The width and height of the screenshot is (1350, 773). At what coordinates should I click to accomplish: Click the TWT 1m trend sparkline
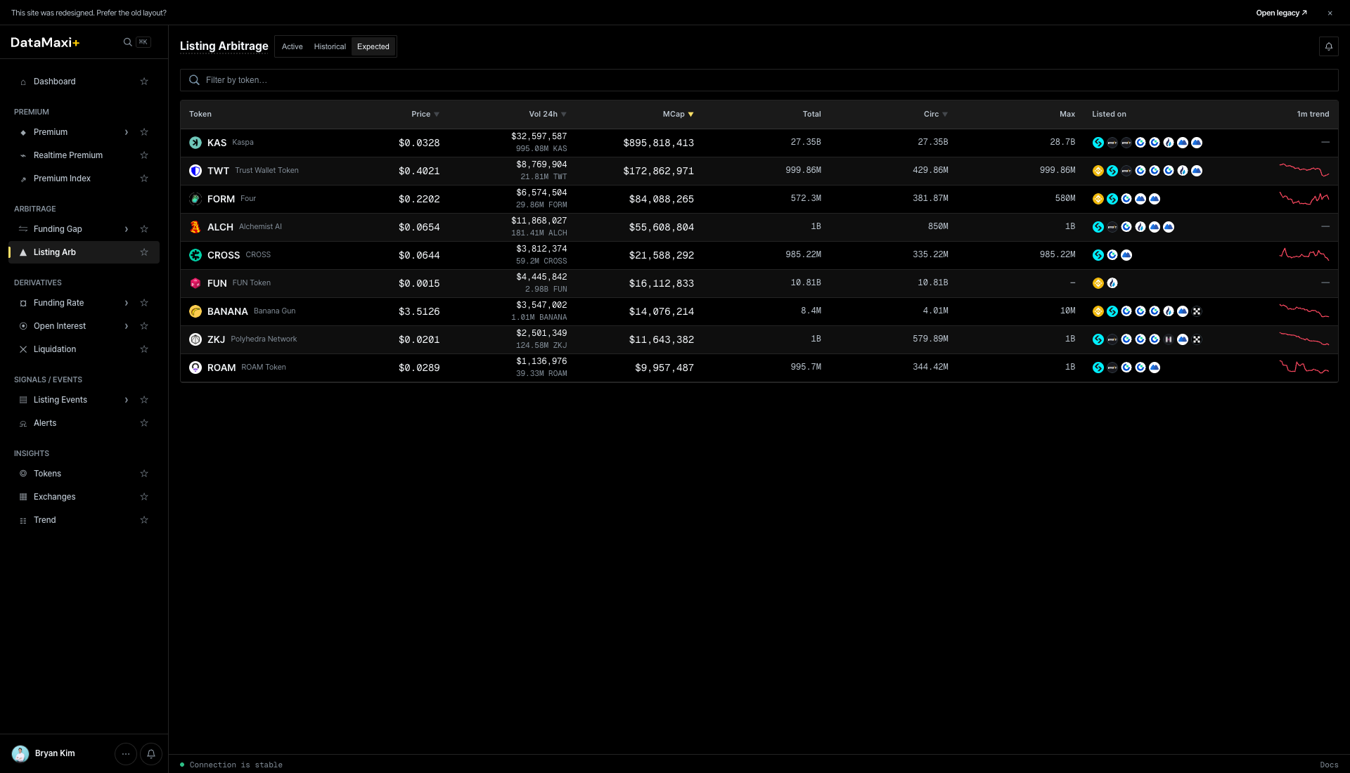(1304, 170)
